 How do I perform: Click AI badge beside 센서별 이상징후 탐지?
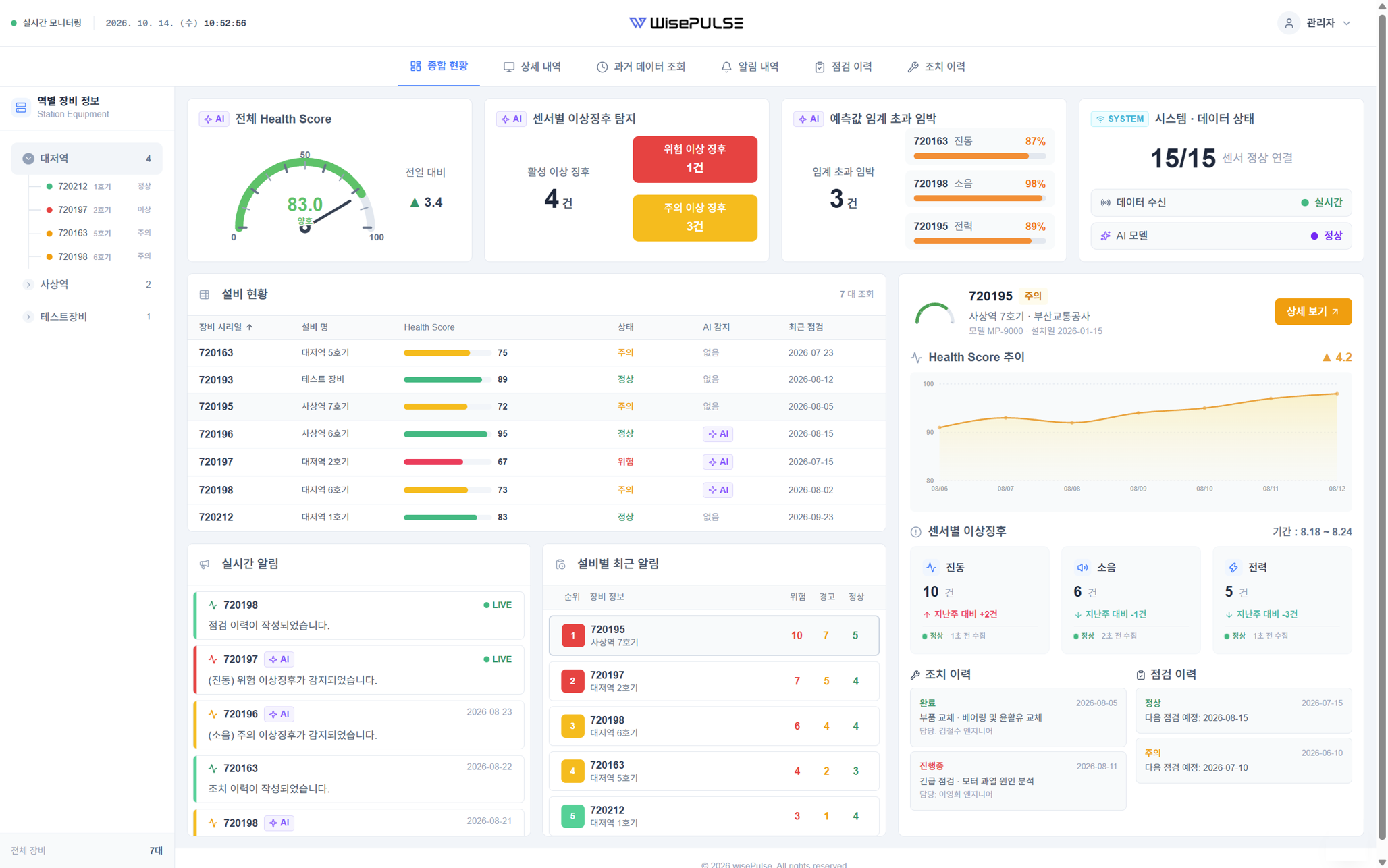point(511,119)
